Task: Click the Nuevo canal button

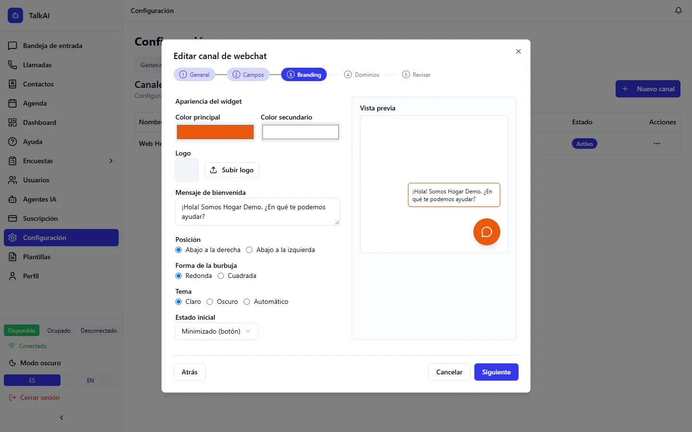Action: click(x=648, y=89)
